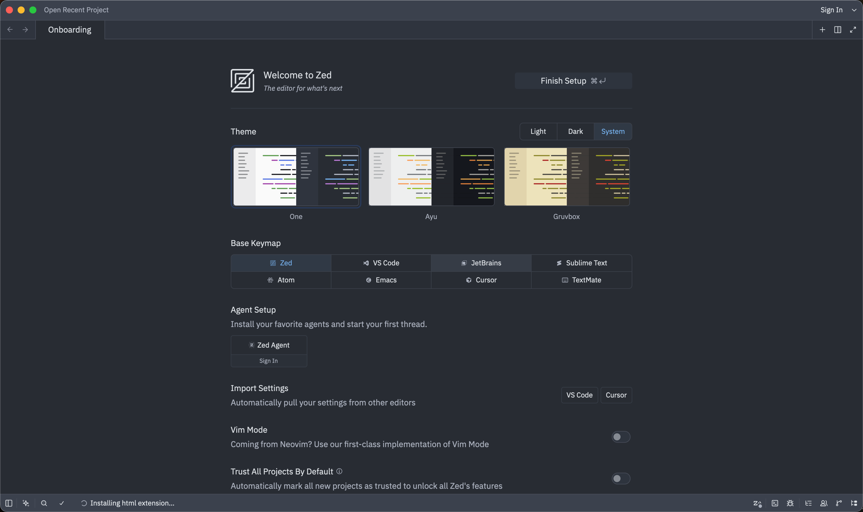Open the agent sparkles icon in status bar
This screenshot has width=863, height=512.
26,503
